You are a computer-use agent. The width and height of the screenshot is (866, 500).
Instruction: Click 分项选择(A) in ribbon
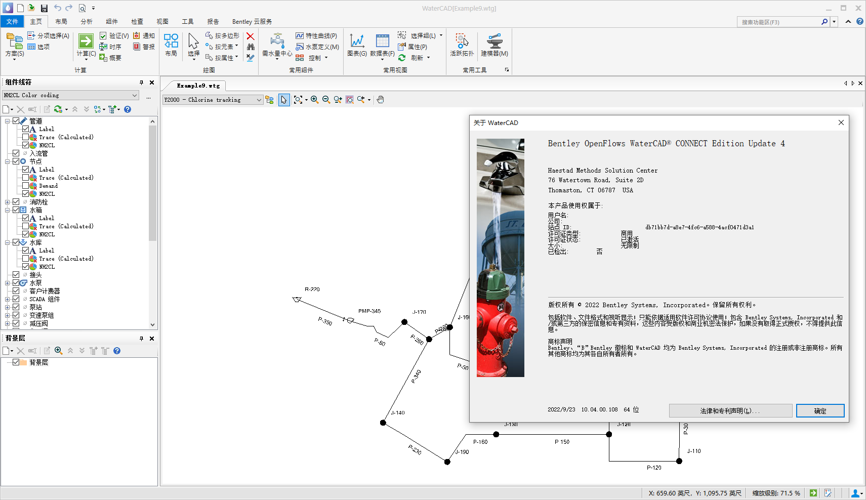(x=48, y=35)
